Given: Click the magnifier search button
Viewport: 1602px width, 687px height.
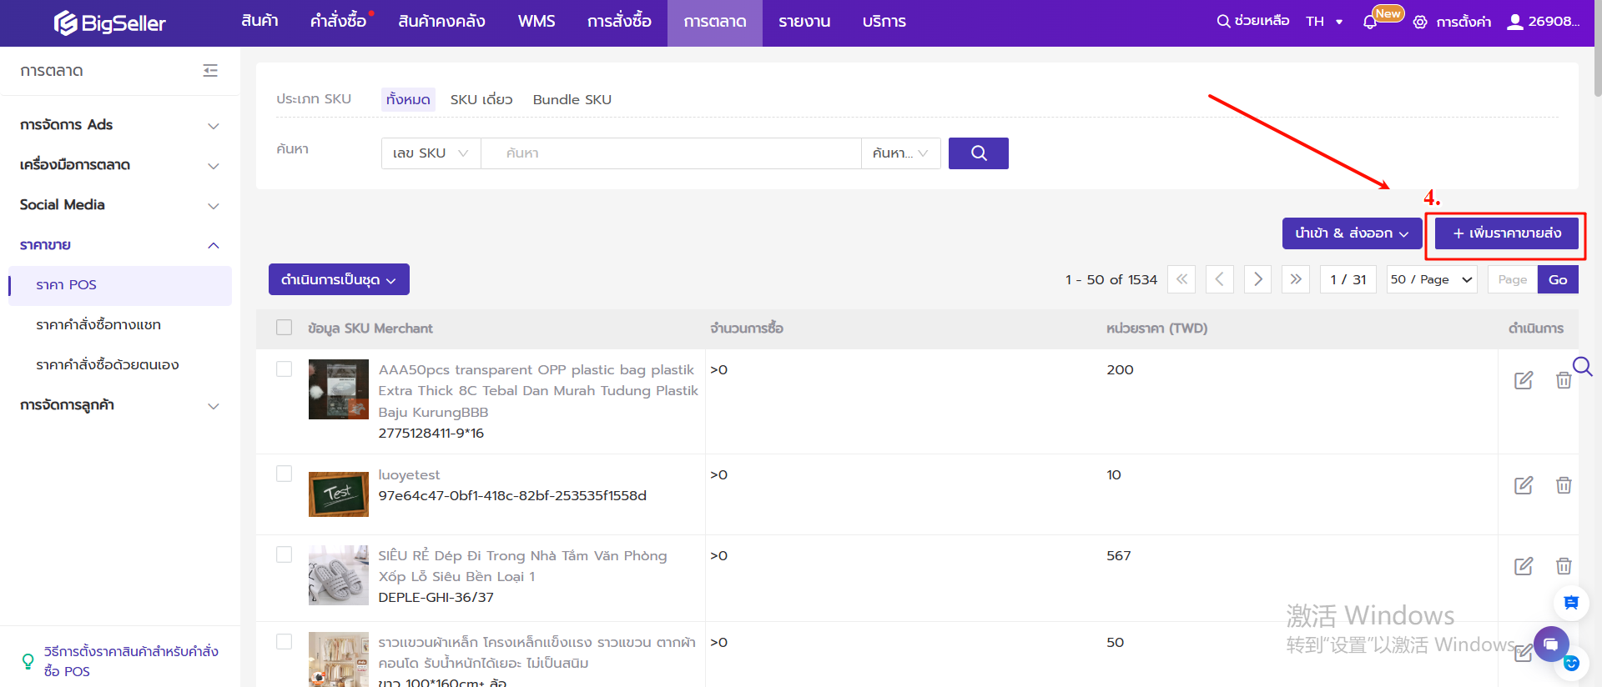Looking at the screenshot, I should pos(978,153).
